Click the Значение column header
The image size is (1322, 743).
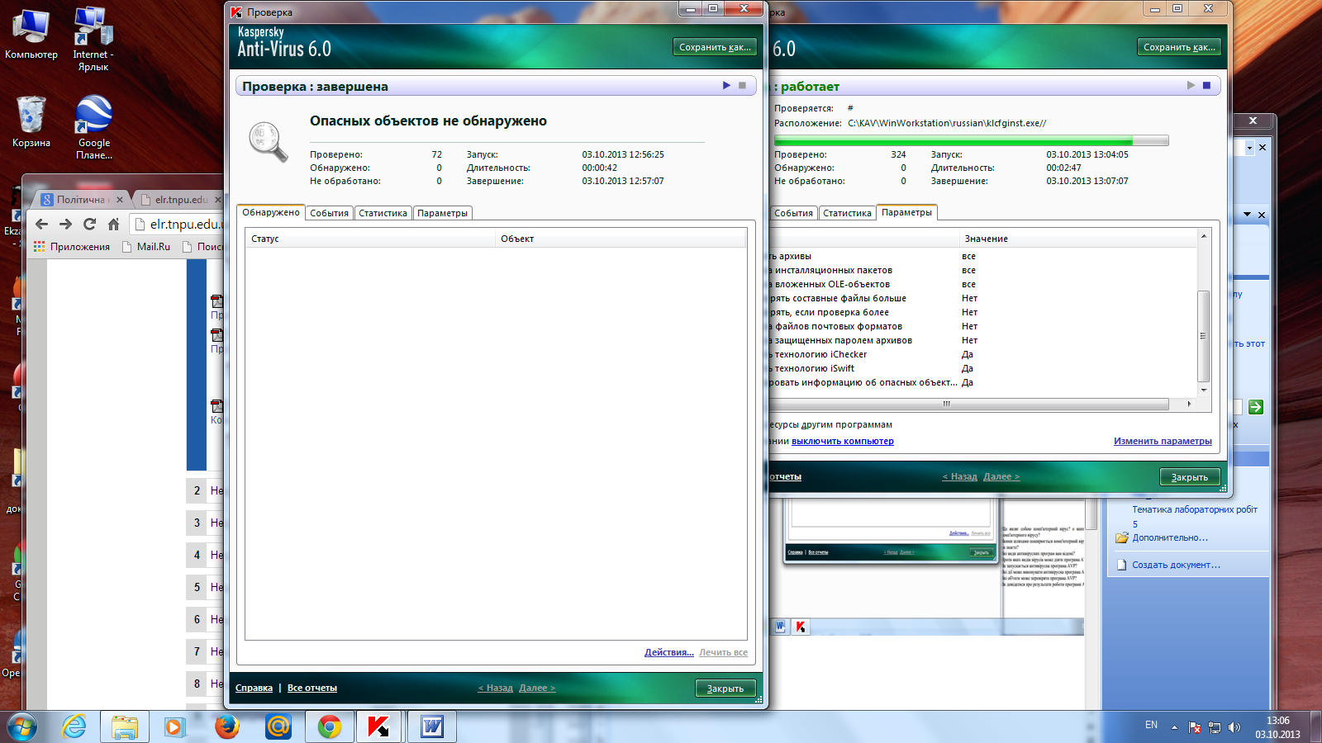click(1077, 239)
